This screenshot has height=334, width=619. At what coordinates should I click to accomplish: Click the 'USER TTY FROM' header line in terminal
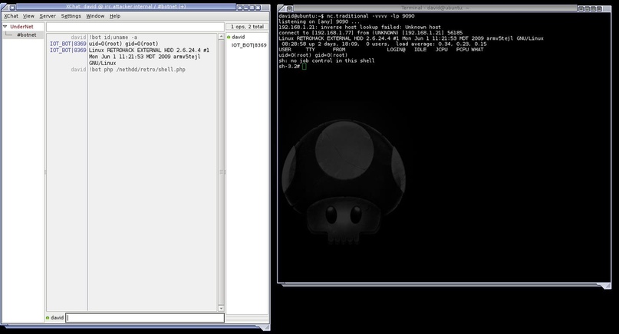pos(381,50)
